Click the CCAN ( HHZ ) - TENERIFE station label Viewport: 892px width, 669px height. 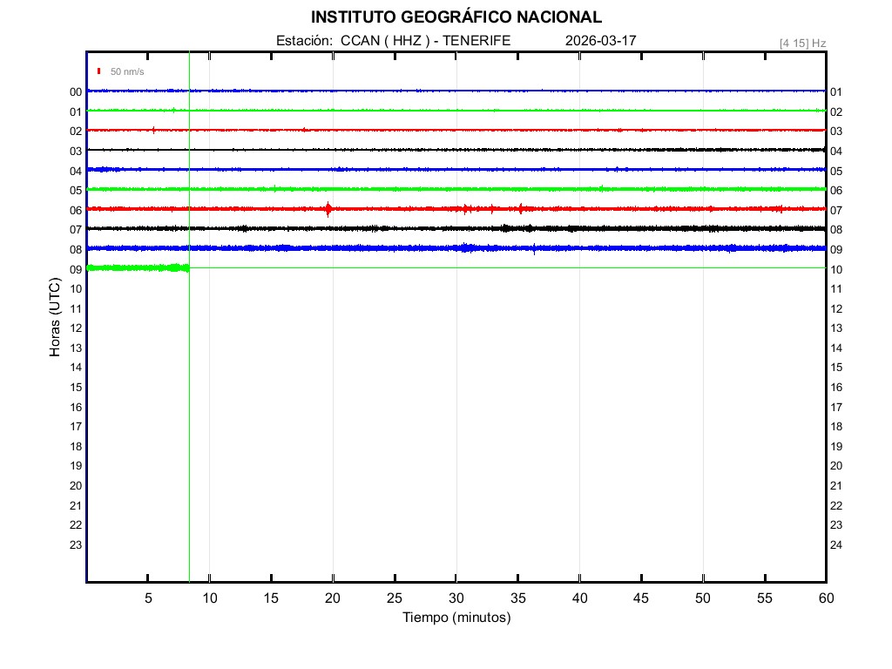425,40
